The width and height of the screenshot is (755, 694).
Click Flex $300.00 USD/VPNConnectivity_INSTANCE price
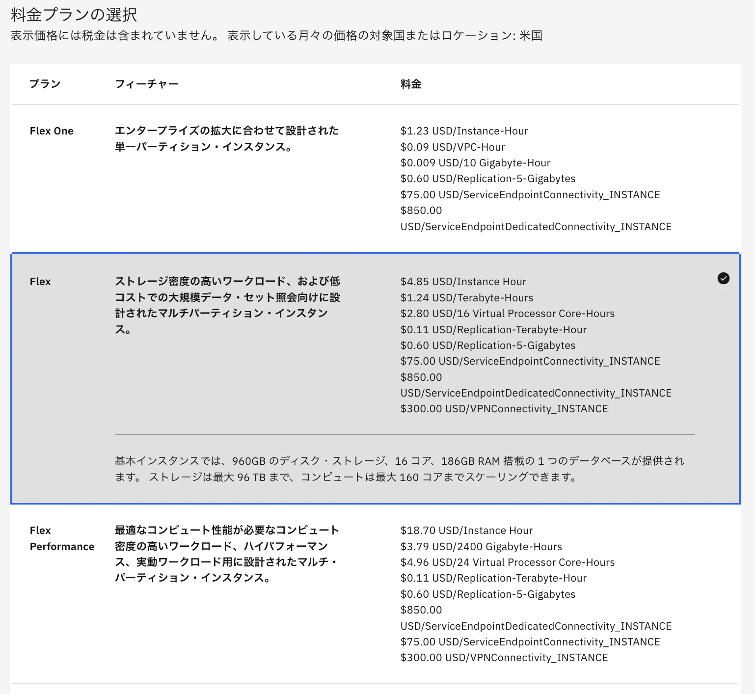tap(504, 409)
